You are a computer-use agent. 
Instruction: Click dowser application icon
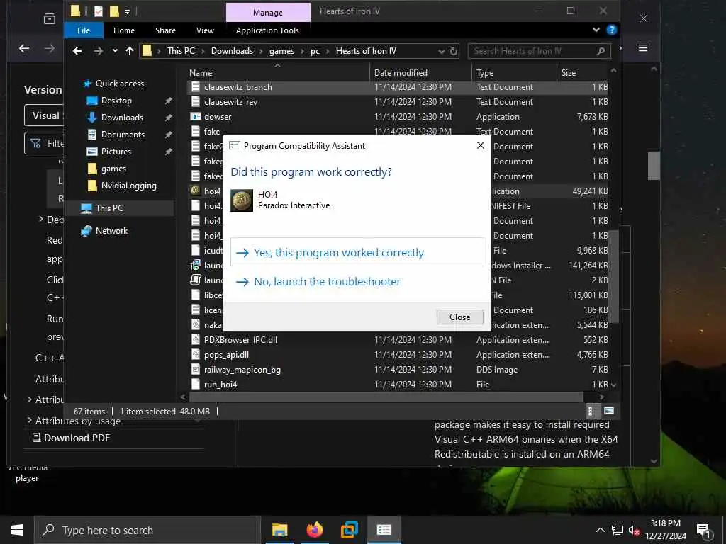pos(196,117)
